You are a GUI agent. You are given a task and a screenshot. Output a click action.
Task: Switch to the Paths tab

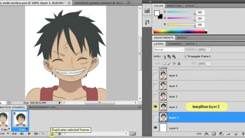190,44
